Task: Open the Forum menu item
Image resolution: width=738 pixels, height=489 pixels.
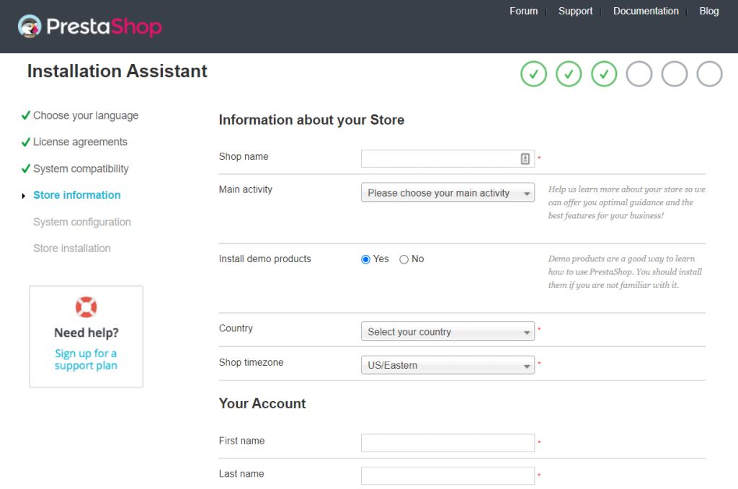Action: 524,11
